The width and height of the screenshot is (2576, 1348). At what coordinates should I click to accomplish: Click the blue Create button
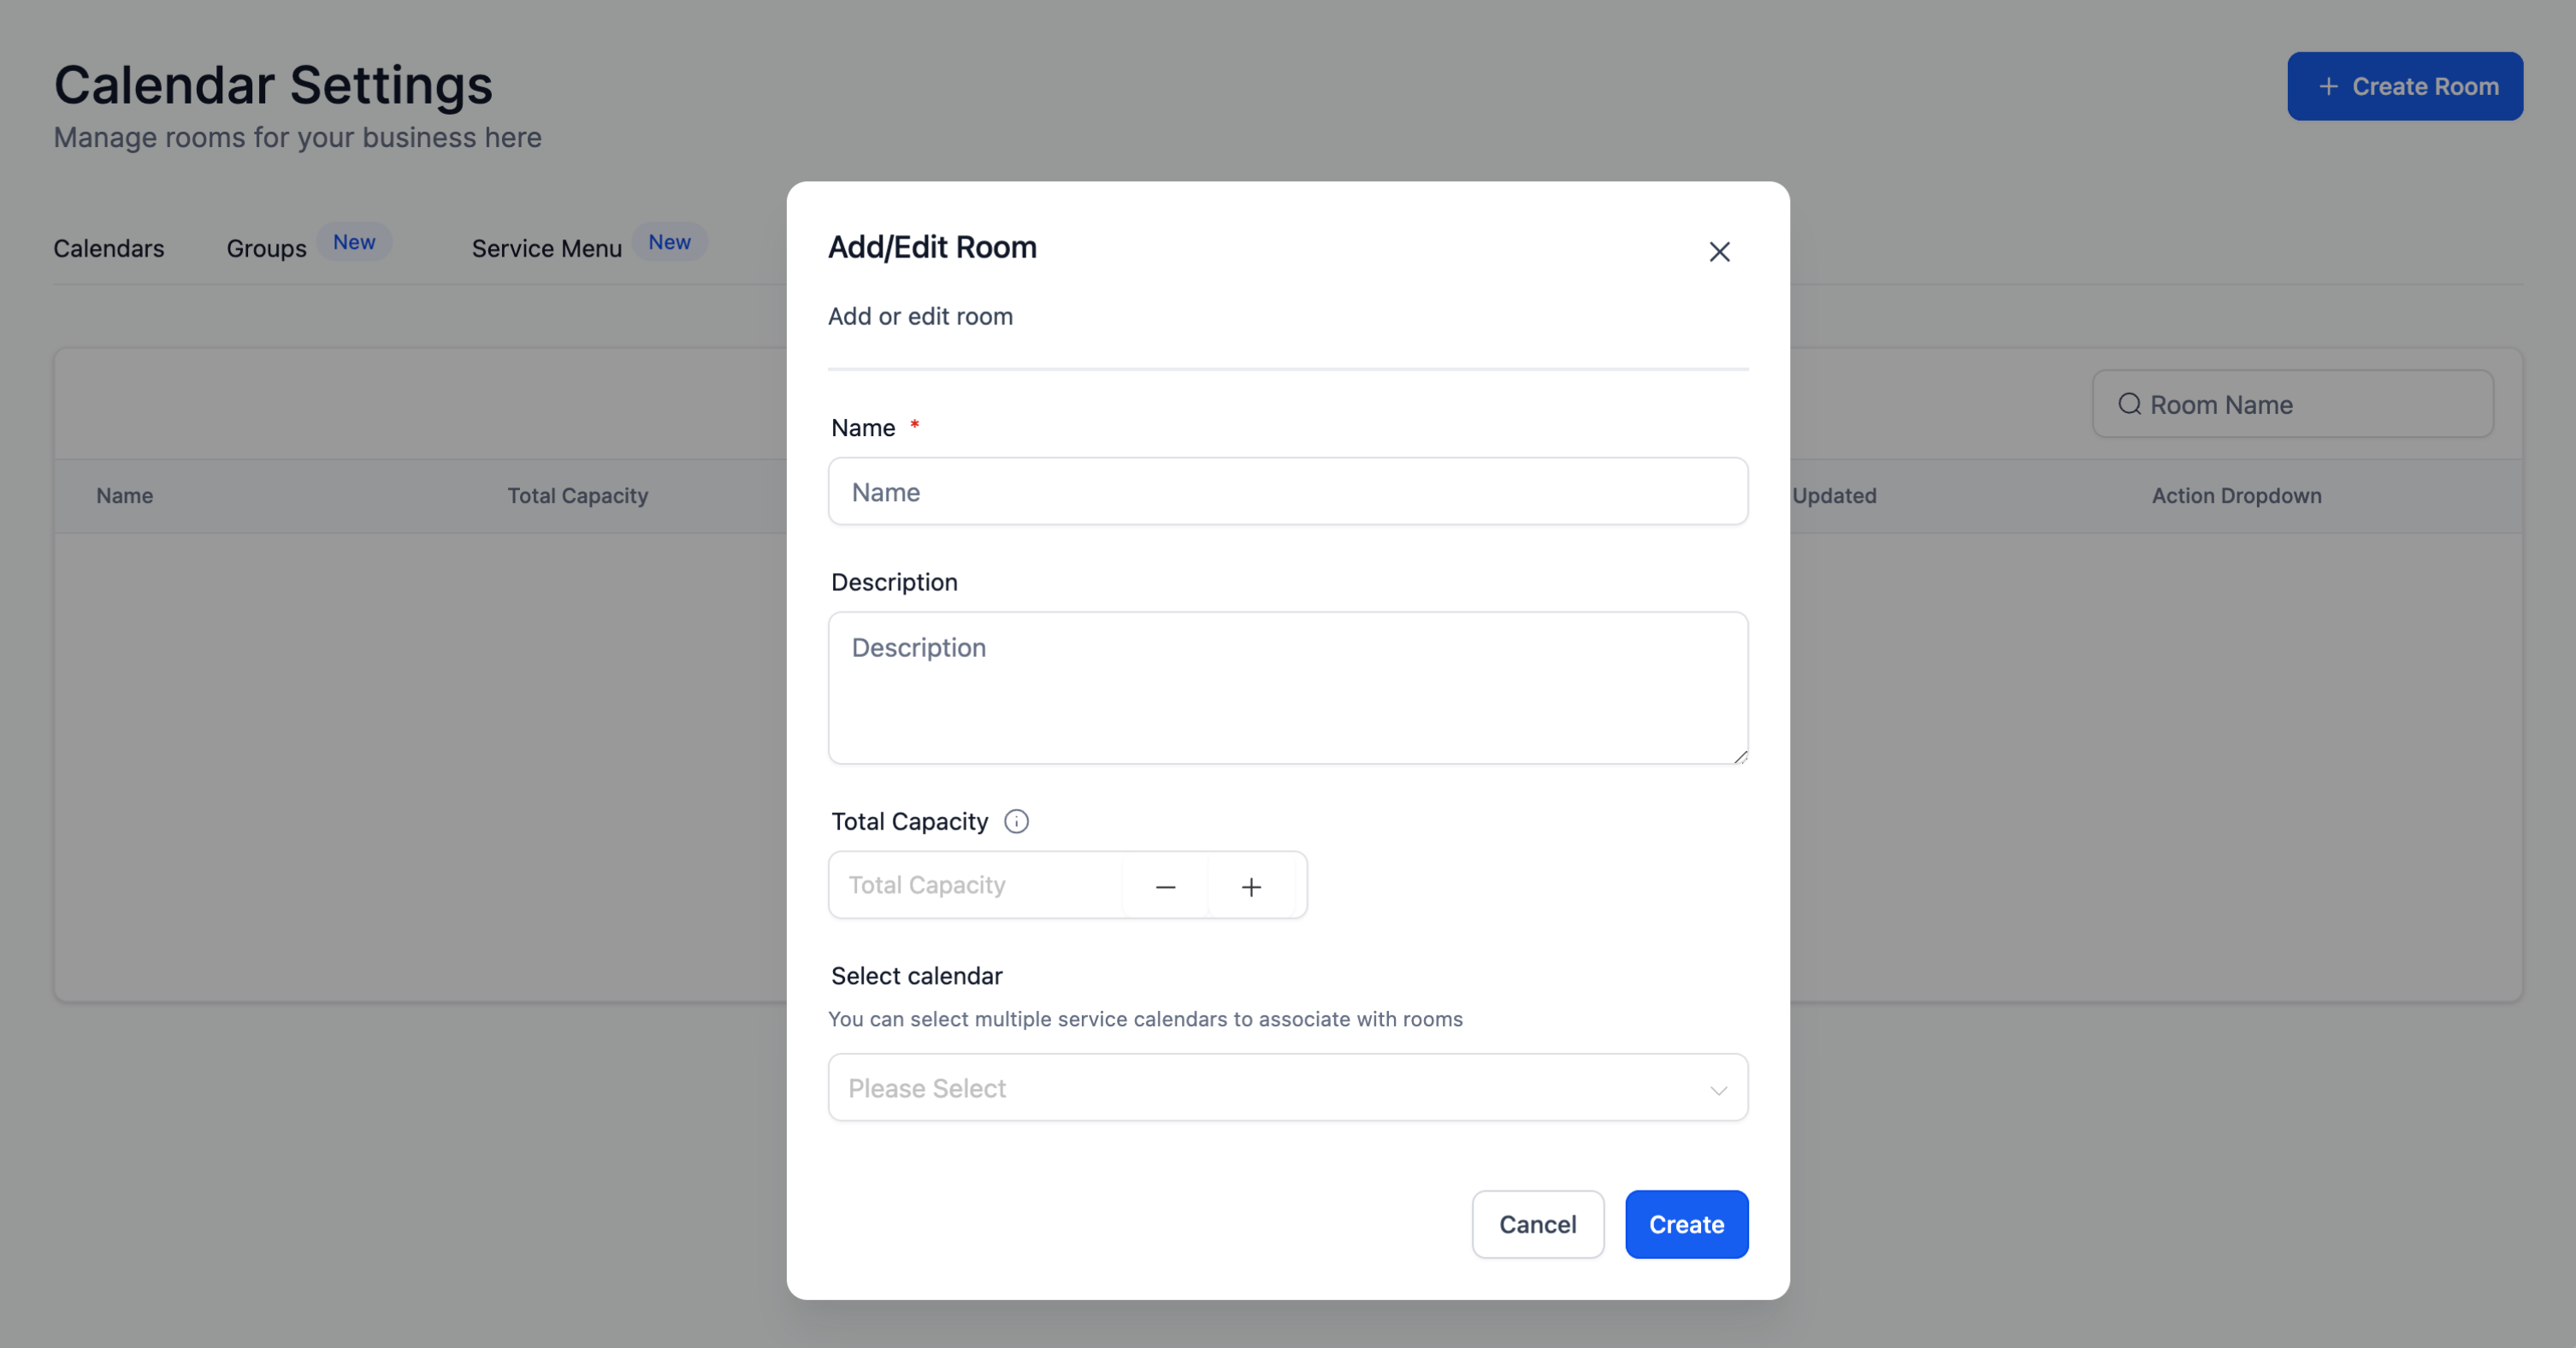pos(1686,1224)
